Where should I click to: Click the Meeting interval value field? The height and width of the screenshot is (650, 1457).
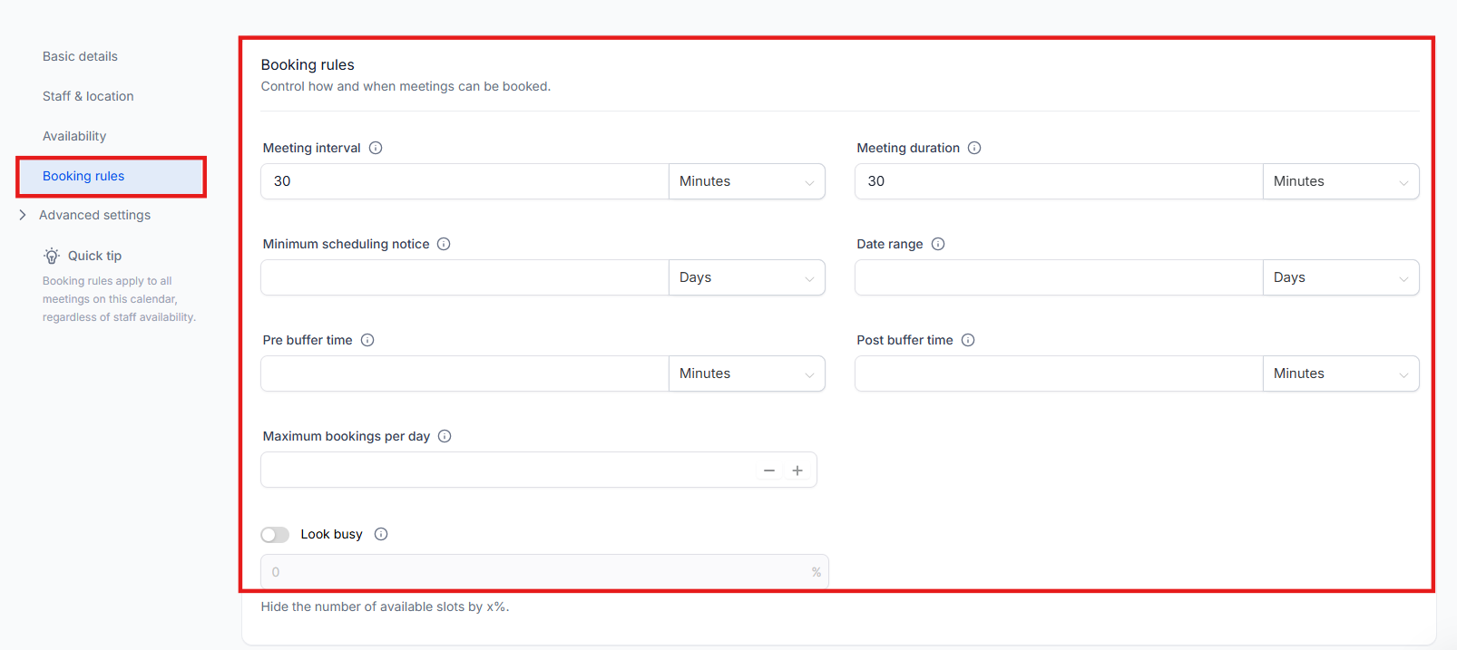pos(464,181)
